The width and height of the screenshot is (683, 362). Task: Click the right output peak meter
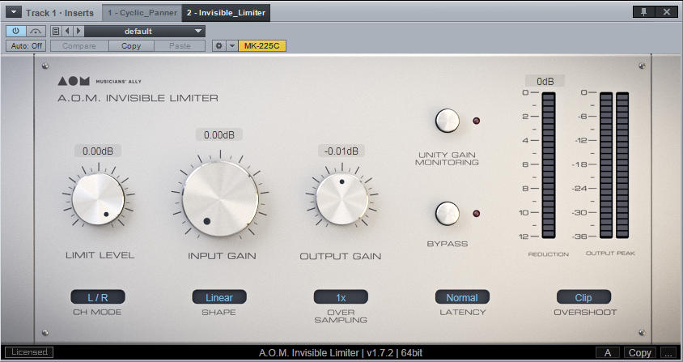(622, 165)
